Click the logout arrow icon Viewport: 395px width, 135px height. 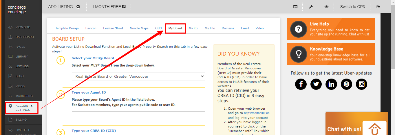(378, 7)
